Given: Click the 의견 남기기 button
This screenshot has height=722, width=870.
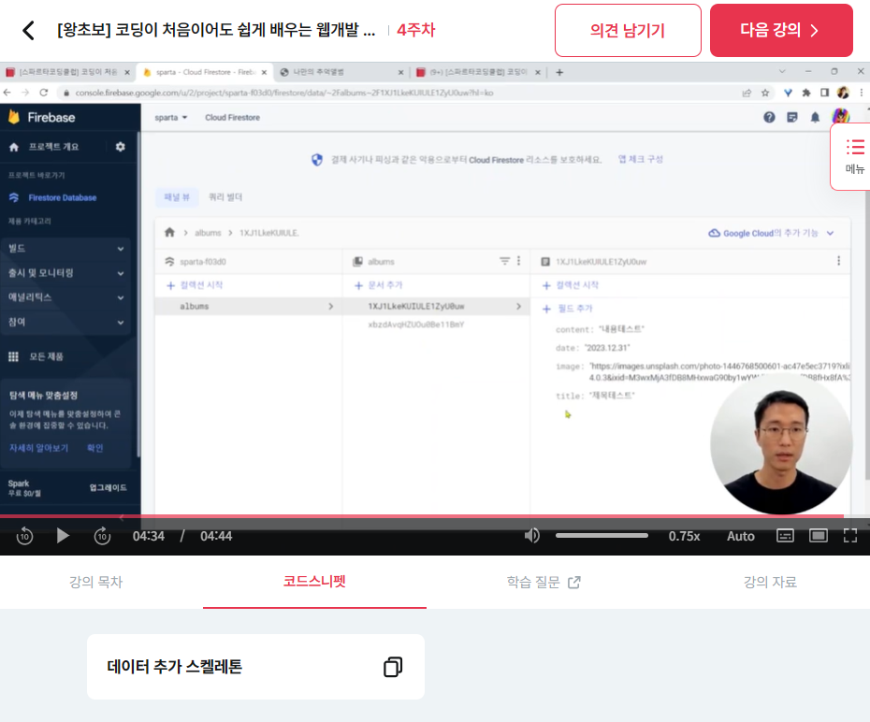Looking at the screenshot, I should click(x=628, y=30).
